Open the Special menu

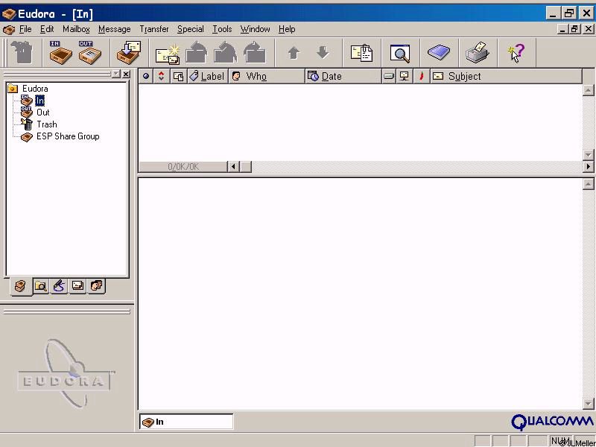pos(191,29)
